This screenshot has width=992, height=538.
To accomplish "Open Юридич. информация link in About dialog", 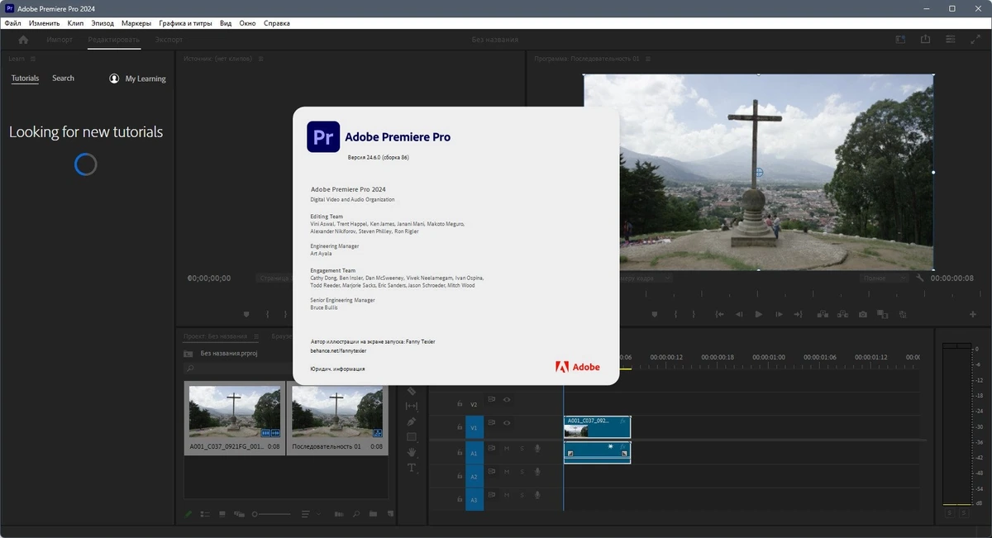I will [337, 369].
